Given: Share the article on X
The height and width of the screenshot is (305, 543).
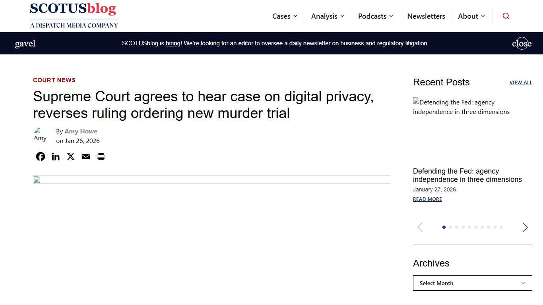Looking at the screenshot, I should point(70,156).
